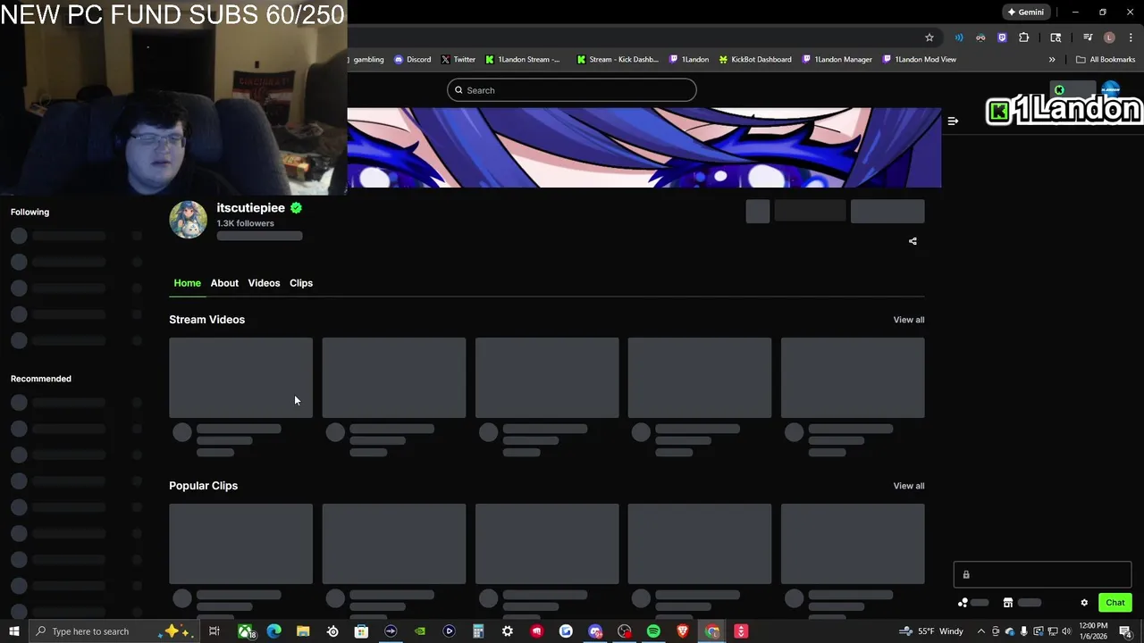Open Microsoft Store from the taskbar

click(x=361, y=631)
